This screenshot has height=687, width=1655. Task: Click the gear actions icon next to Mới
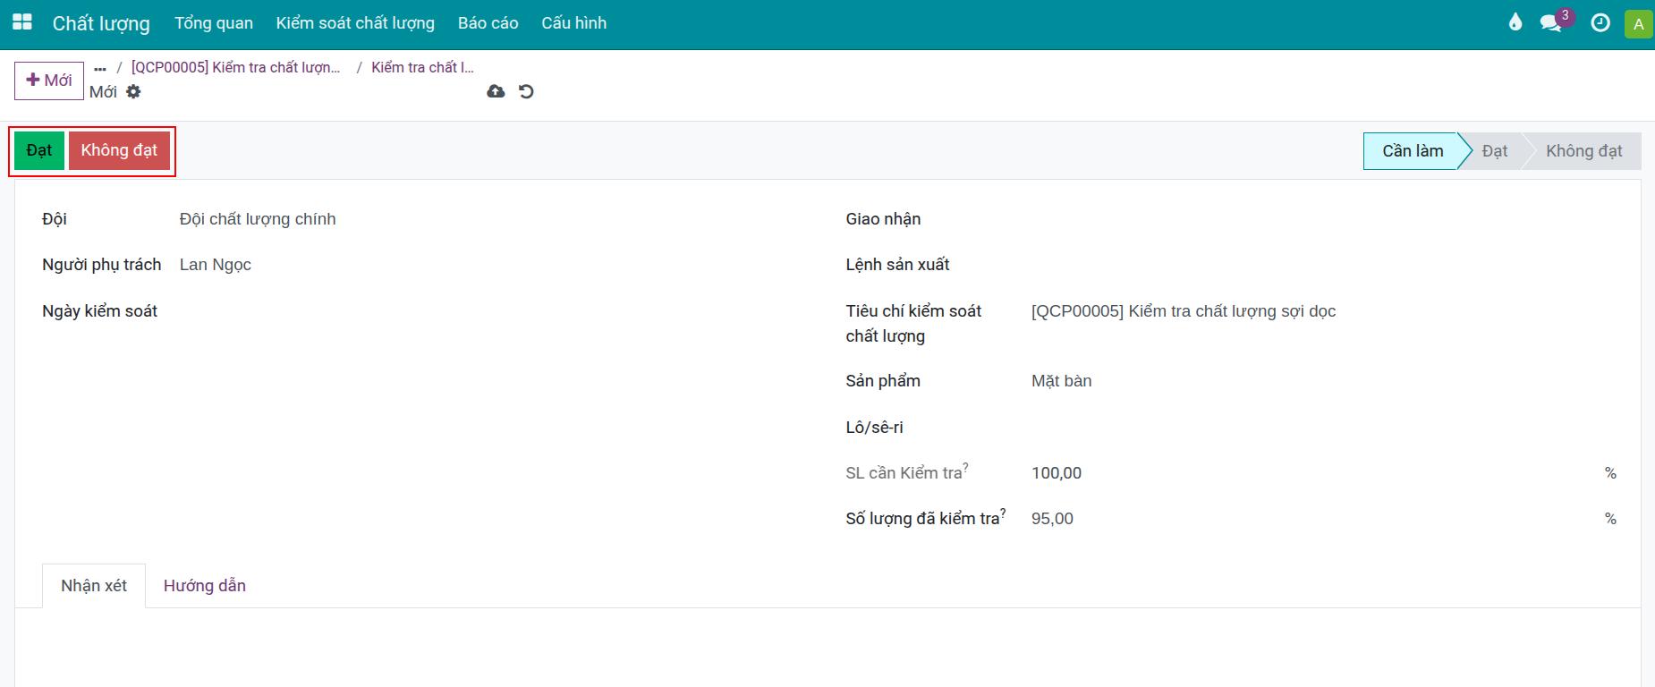[x=133, y=91]
